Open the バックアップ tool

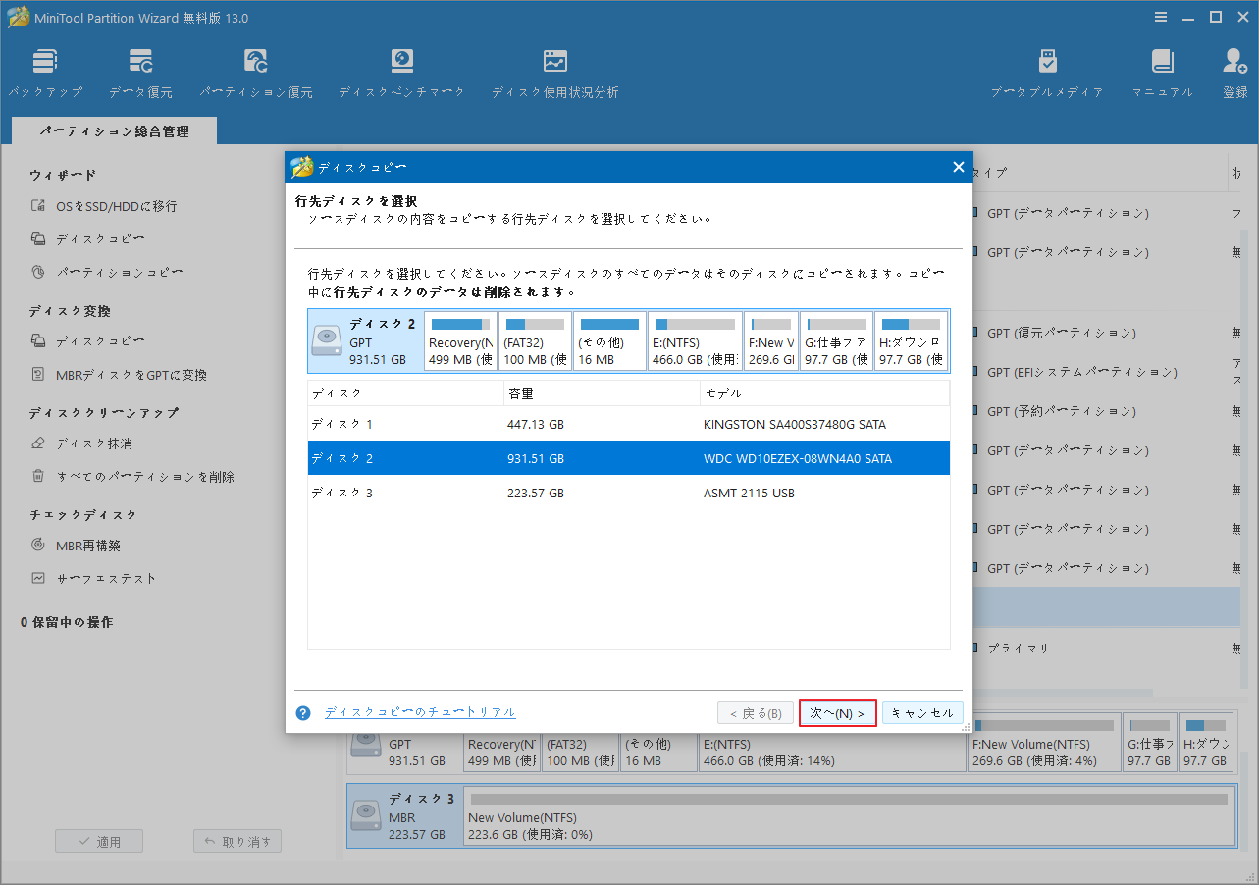coord(45,69)
